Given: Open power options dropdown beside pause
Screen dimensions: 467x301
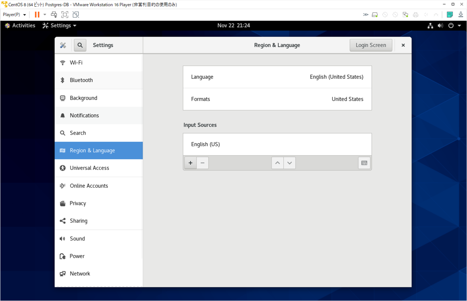Looking at the screenshot, I should (x=45, y=15).
